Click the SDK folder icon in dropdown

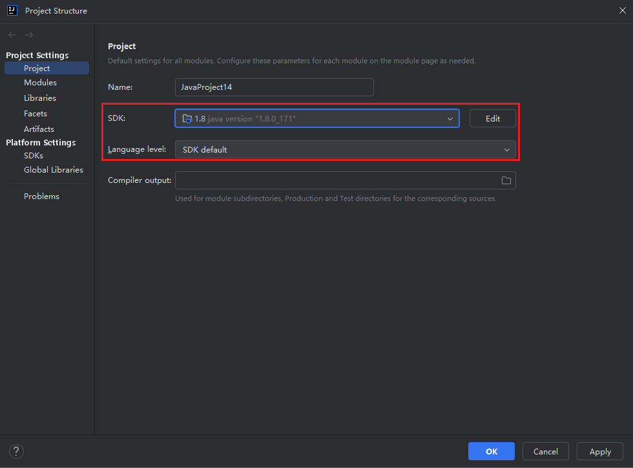pos(187,119)
